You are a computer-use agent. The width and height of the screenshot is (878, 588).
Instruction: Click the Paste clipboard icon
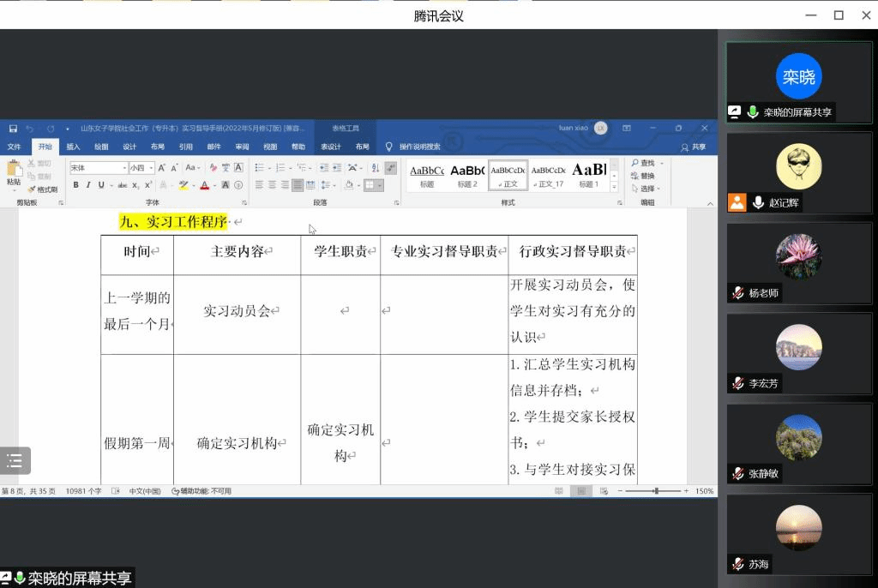point(14,170)
